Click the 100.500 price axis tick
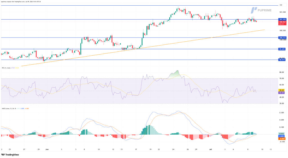The image size is (288, 158). coord(283,31)
